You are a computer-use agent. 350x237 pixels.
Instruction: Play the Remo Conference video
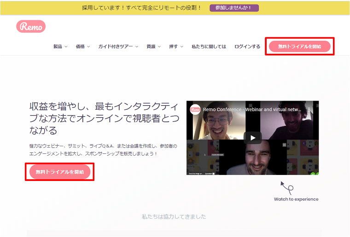(253, 138)
